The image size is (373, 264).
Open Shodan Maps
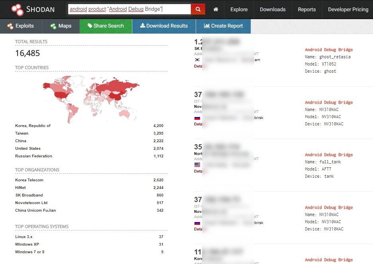(x=61, y=26)
